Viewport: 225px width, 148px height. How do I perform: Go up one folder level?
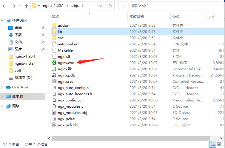pos(26,6)
